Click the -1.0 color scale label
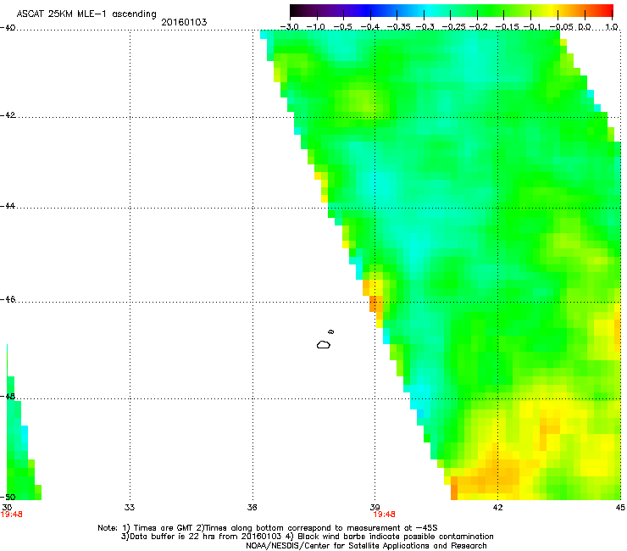 point(316,26)
